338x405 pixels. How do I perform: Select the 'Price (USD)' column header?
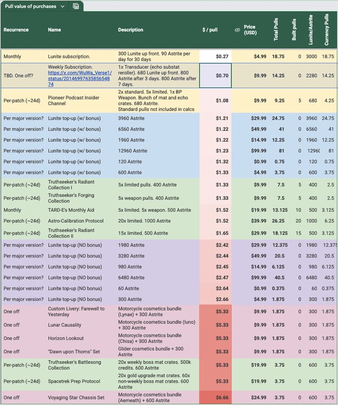[x=250, y=30]
